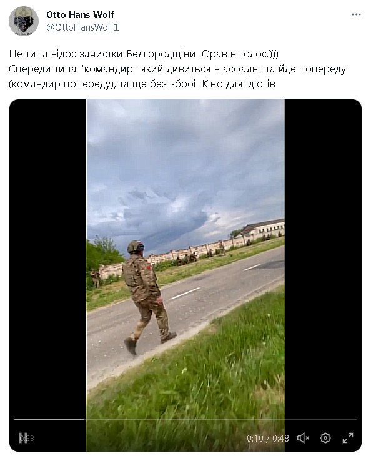Click the 0:10 / 0:48 time display

click(268, 438)
